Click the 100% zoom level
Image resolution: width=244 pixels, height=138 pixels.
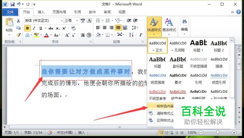tap(192, 132)
